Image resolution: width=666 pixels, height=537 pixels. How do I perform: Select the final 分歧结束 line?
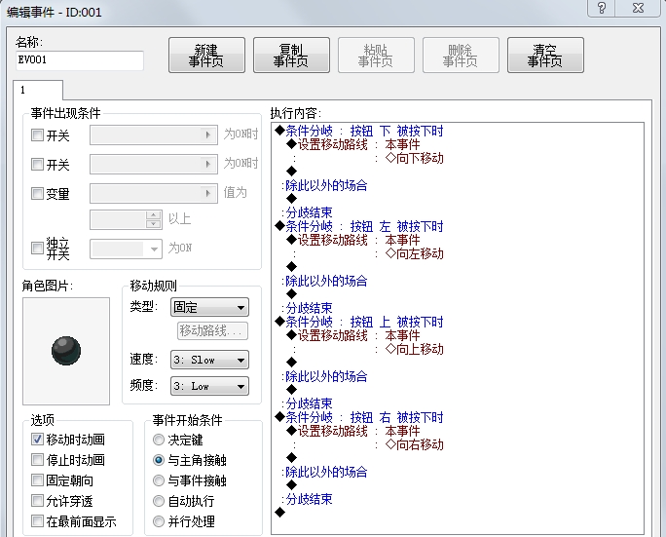click(309, 499)
